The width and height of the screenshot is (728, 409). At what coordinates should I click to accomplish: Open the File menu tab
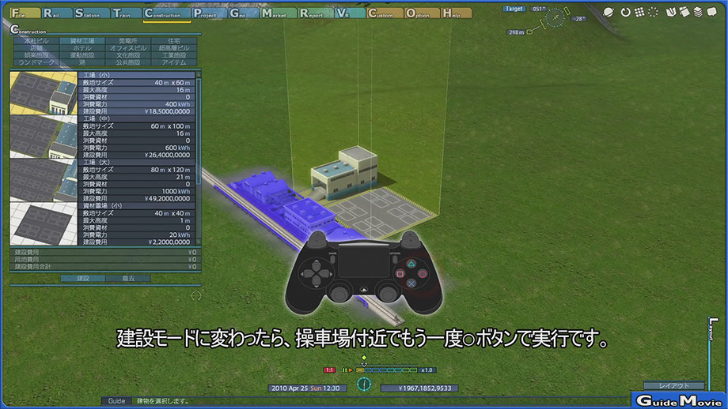(24, 13)
